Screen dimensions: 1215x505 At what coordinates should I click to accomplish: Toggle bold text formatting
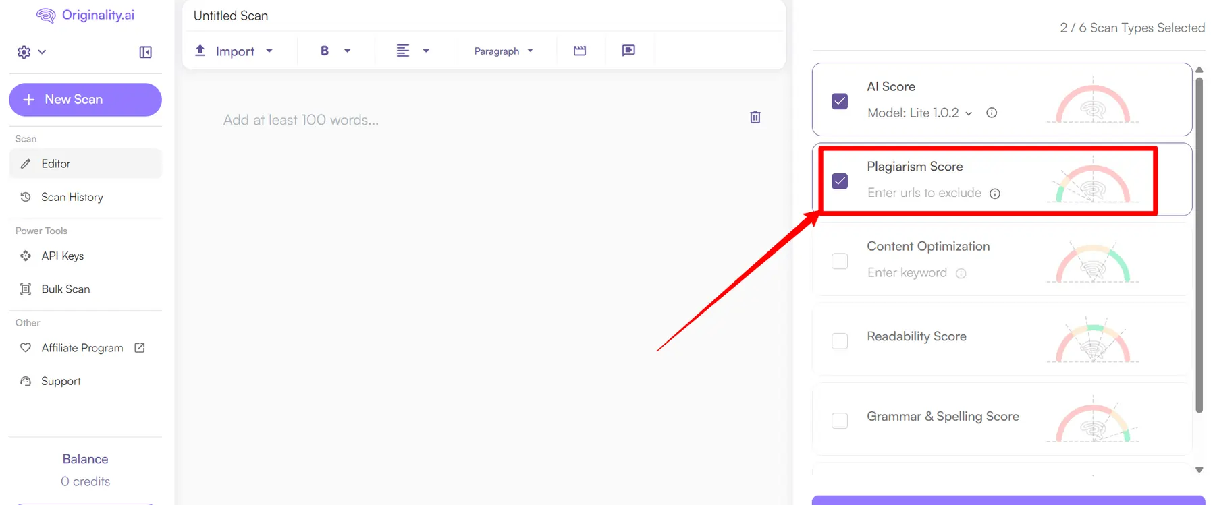pos(325,51)
